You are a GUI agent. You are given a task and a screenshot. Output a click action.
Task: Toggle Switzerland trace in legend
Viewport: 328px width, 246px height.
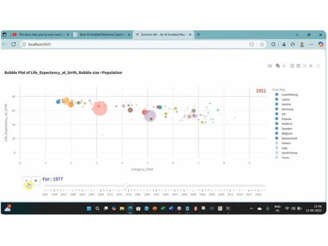(286, 138)
